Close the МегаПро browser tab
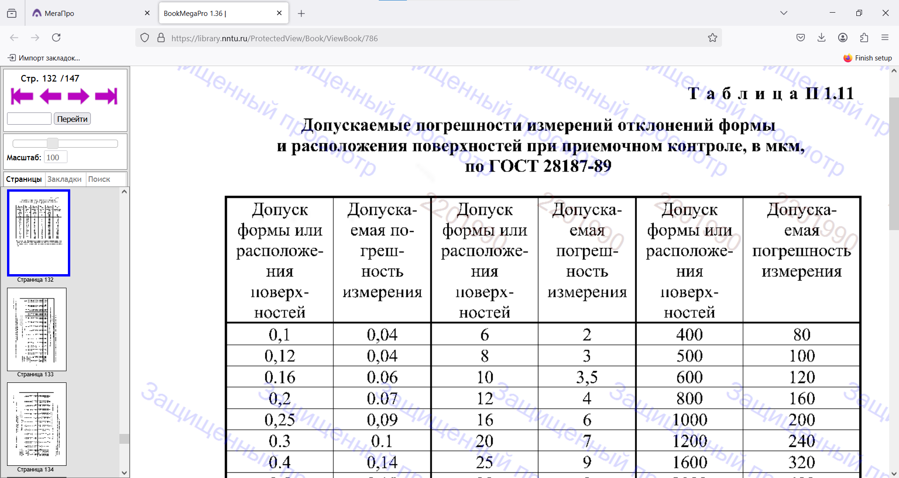This screenshot has width=899, height=478. (x=147, y=13)
